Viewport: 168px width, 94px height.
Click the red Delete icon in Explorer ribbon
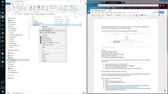pos(39,7)
